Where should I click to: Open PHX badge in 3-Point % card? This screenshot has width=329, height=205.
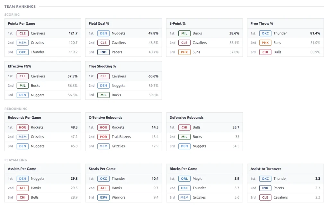[x=184, y=52]
